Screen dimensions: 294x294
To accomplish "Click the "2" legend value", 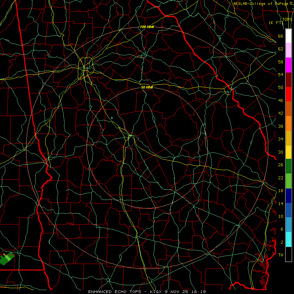I will pyautogui.click(x=282, y=242).
